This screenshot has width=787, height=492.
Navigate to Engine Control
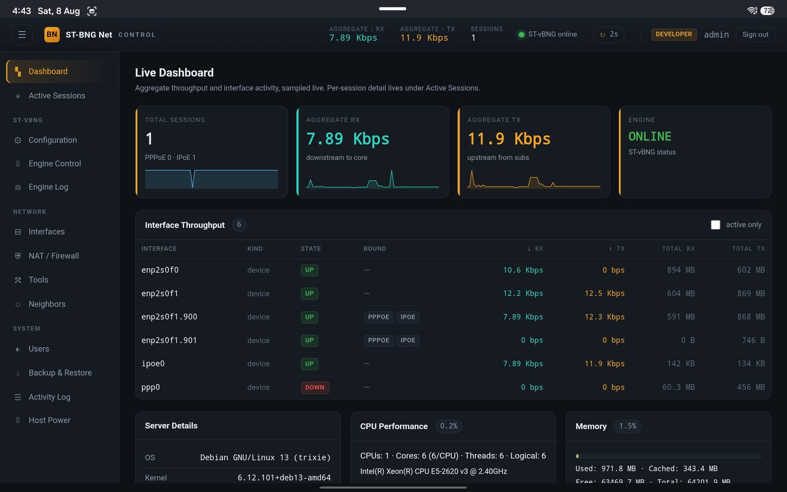pyautogui.click(x=59, y=164)
